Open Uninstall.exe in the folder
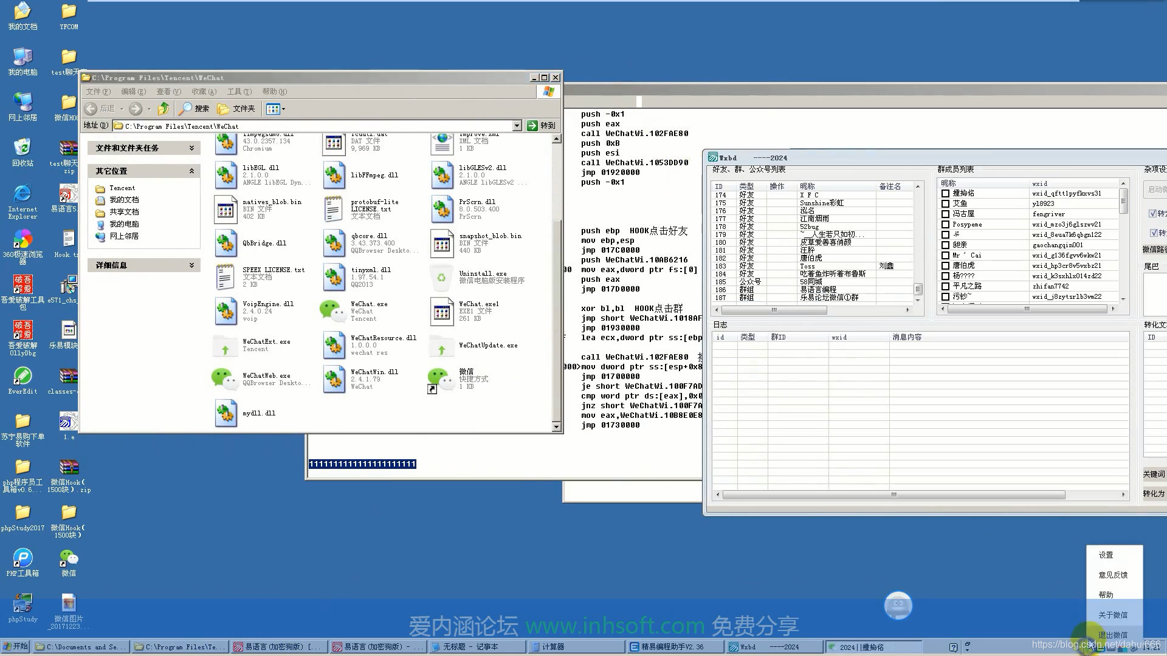Screen dimensions: 1167x656 click(x=441, y=277)
